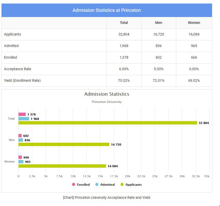The height and width of the screenshot is (206, 220).
Task: Click the 69.02% women yield cell
Action: 194,81
